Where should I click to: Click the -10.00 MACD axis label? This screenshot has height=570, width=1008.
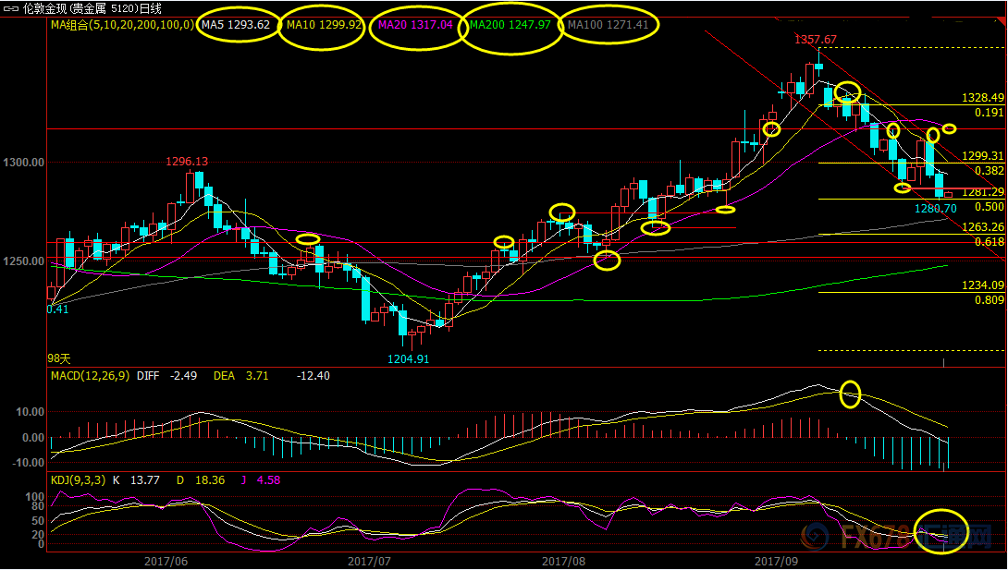[29, 463]
